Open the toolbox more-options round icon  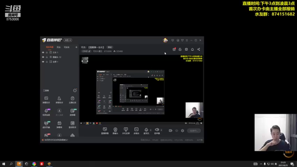click(75, 91)
